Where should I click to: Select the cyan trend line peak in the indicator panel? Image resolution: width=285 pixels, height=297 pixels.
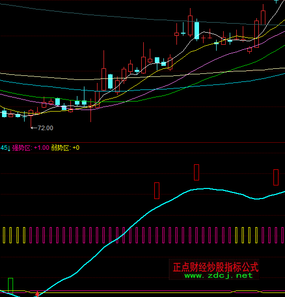(206, 188)
